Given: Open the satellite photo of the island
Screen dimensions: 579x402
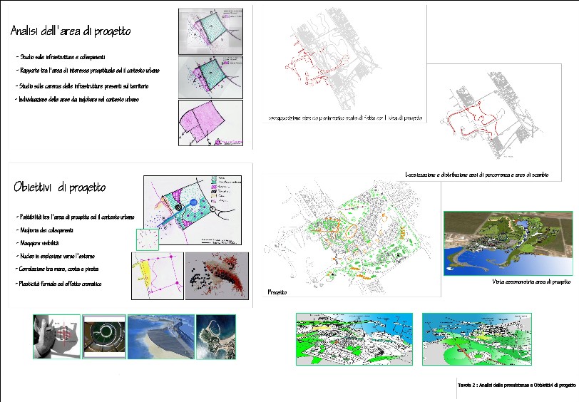Looking at the screenshot, I should click(215, 336).
